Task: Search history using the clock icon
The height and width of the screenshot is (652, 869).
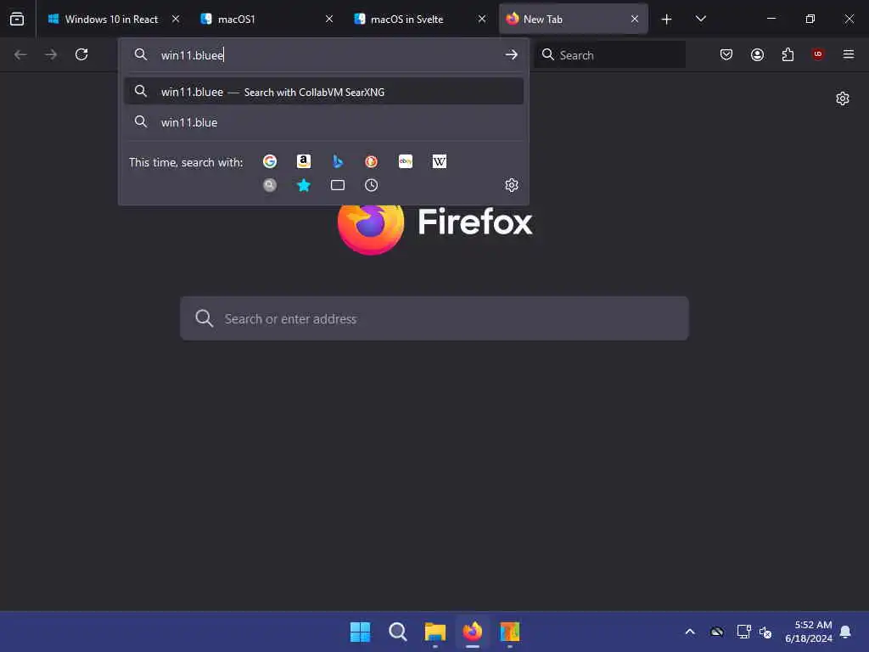Action: click(372, 185)
